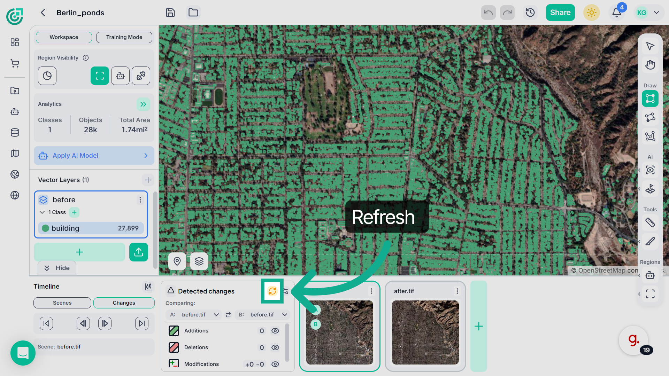669x376 pixels.
Task: Open the after.tif card options menu
Action: (x=457, y=291)
